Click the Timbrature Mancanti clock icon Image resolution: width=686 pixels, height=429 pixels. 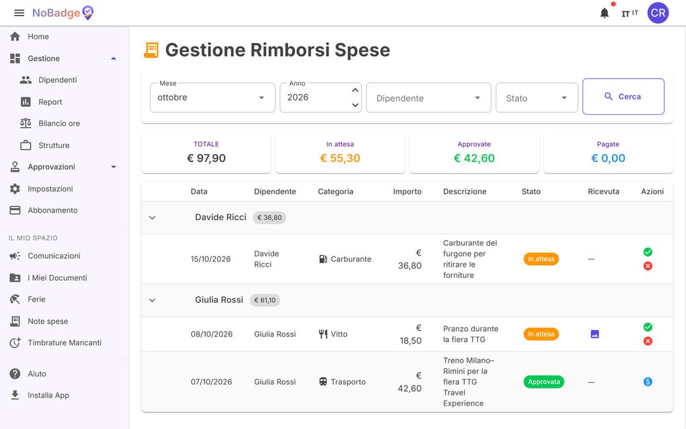[15, 343]
